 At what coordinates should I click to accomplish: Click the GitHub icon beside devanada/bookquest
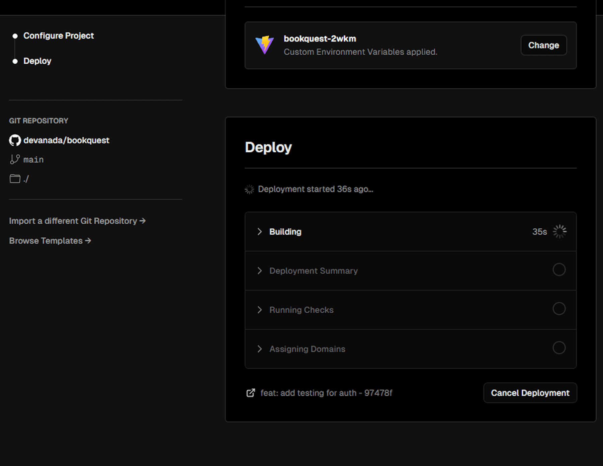pyautogui.click(x=15, y=140)
